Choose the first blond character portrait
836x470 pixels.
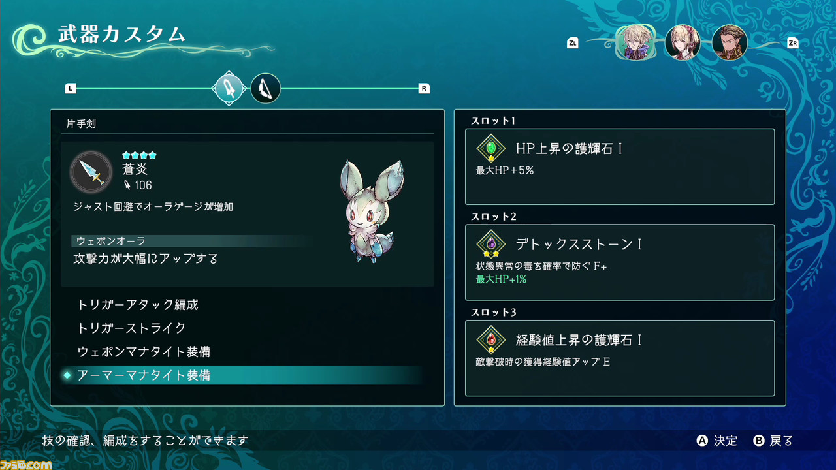[x=635, y=43]
